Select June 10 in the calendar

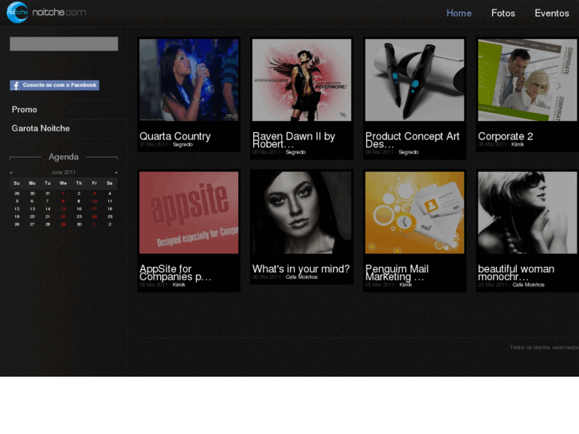coord(95,201)
